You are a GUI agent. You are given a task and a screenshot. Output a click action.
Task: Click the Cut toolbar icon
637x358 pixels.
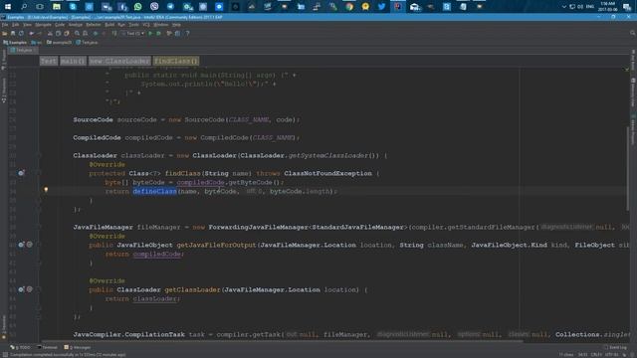tap(50, 33)
